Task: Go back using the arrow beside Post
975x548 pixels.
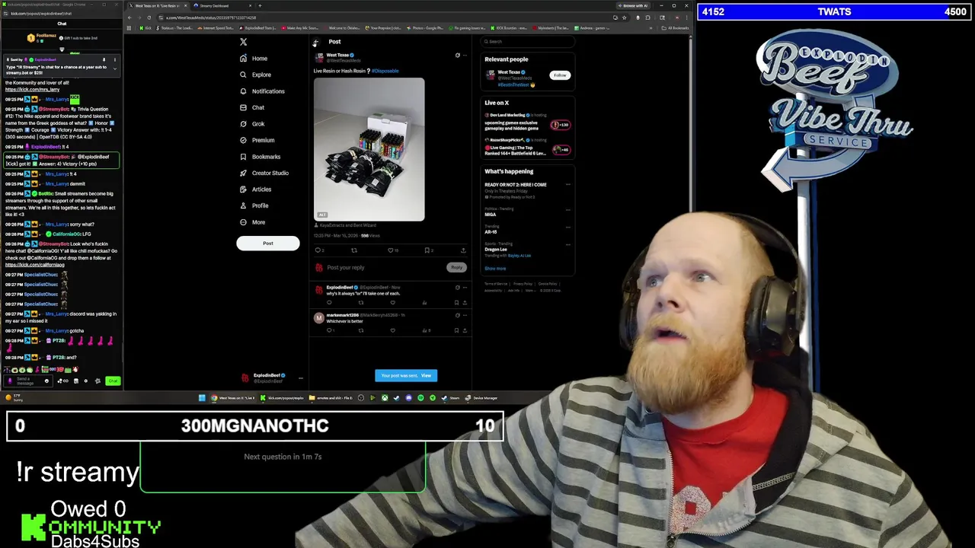Action: point(315,43)
